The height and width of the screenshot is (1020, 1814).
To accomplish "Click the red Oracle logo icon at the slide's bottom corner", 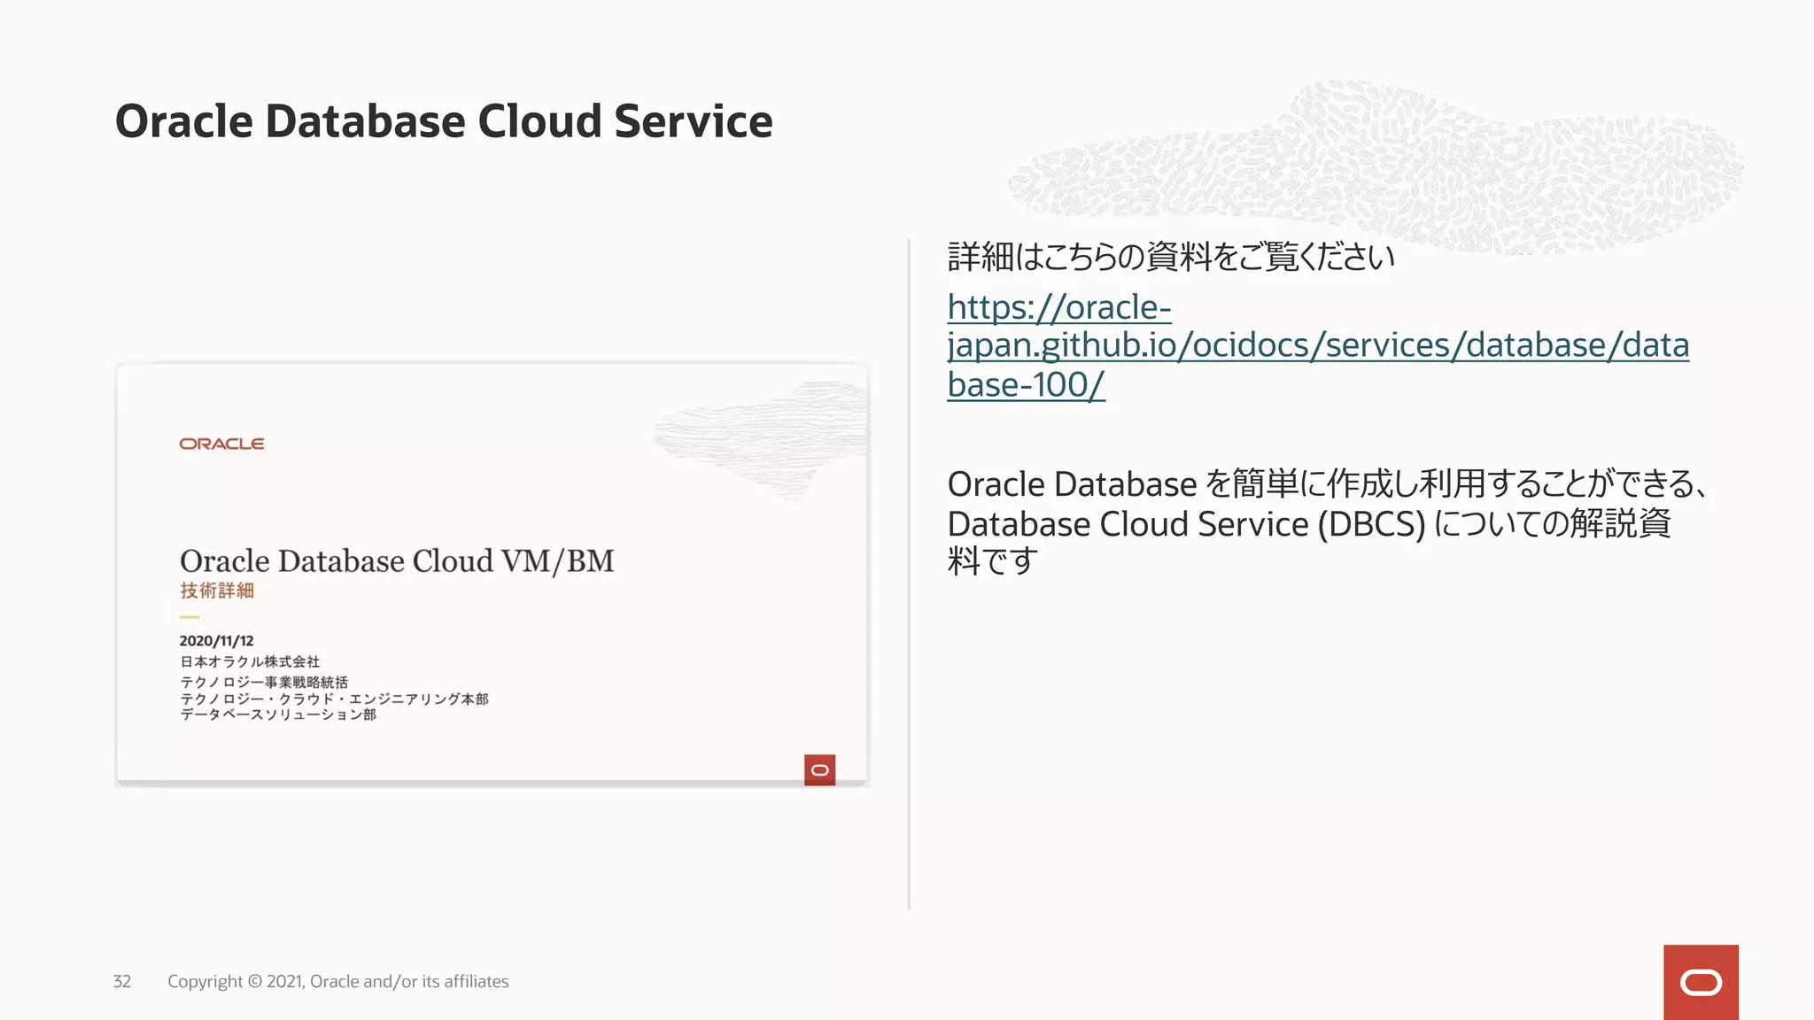I will (1701, 982).
